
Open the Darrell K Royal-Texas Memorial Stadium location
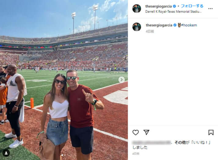coord(173,12)
